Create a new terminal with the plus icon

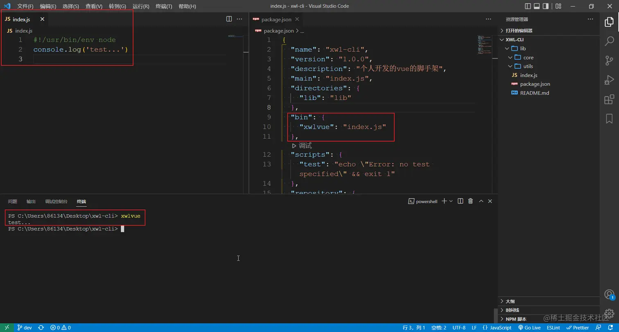click(x=444, y=201)
